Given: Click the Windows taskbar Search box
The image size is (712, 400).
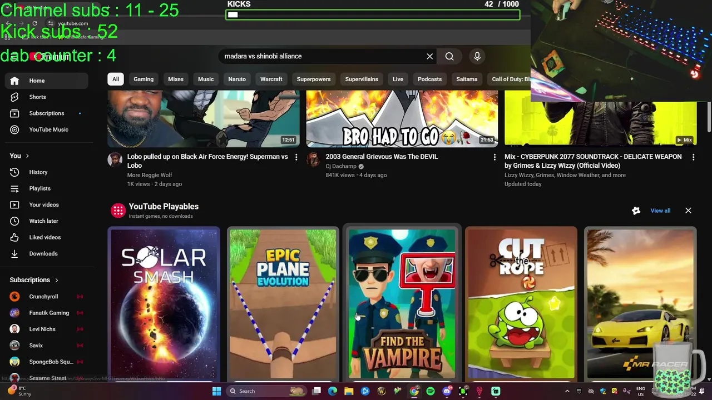Looking at the screenshot, I should 267,391.
